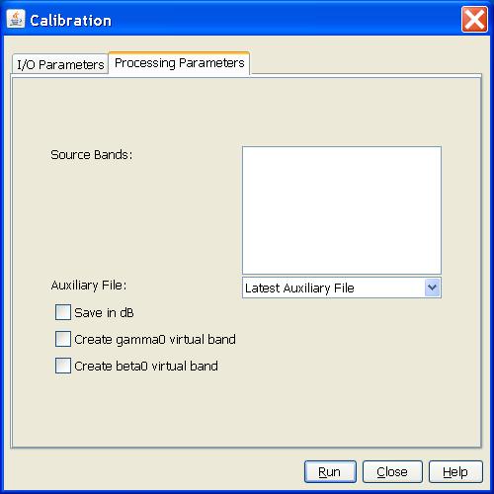This screenshot has height=494, width=494.
Task: Toggle via the Save in dB label text
Action: 104,312
